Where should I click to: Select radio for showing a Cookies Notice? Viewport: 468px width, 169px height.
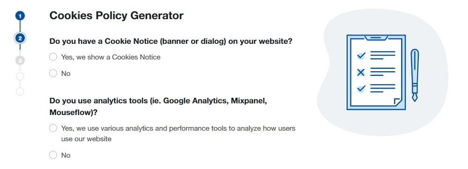53,57
